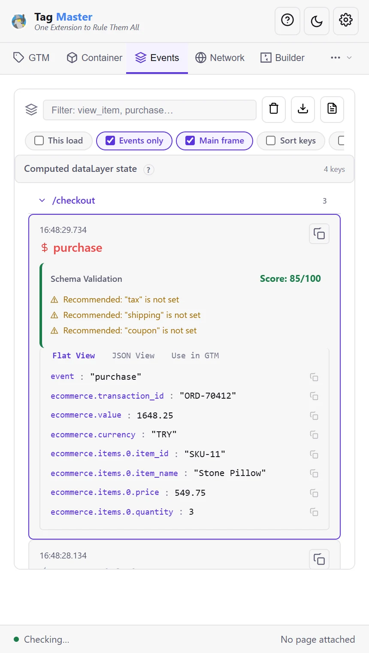Copy the 16:48:28.134 event with copy icon
The height and width of the screenshot is (653, 369).
pos(319,559)
